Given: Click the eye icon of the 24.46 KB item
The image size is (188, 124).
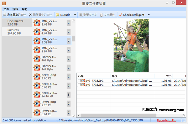Looking at the screenshot, I should tap(37, 94).
